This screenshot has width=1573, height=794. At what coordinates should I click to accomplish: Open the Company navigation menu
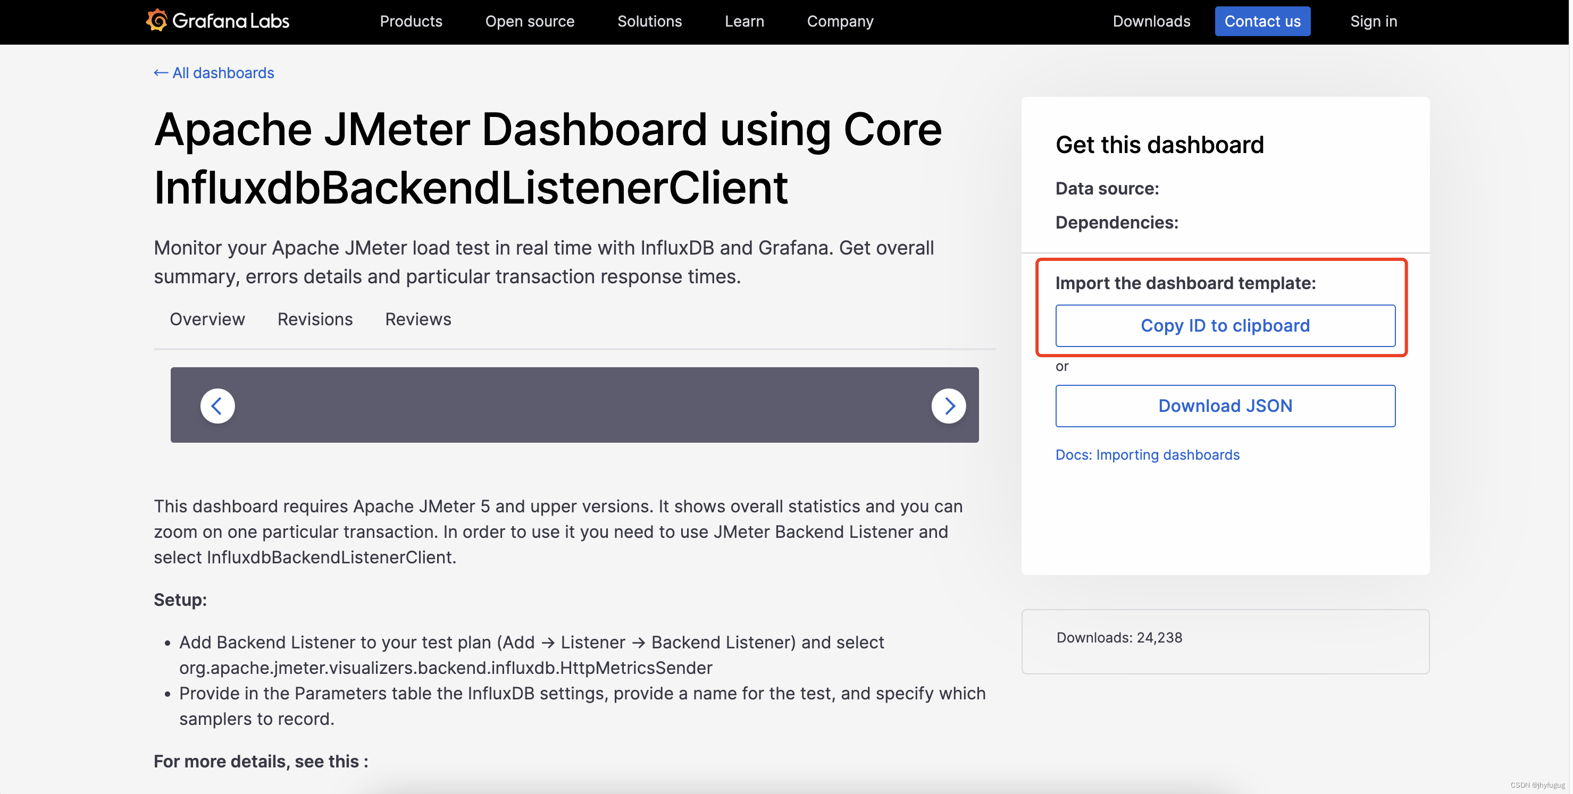tap(840, 21)
